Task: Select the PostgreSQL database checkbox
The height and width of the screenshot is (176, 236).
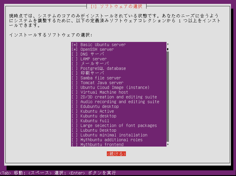Action: [x=75, y=68]
